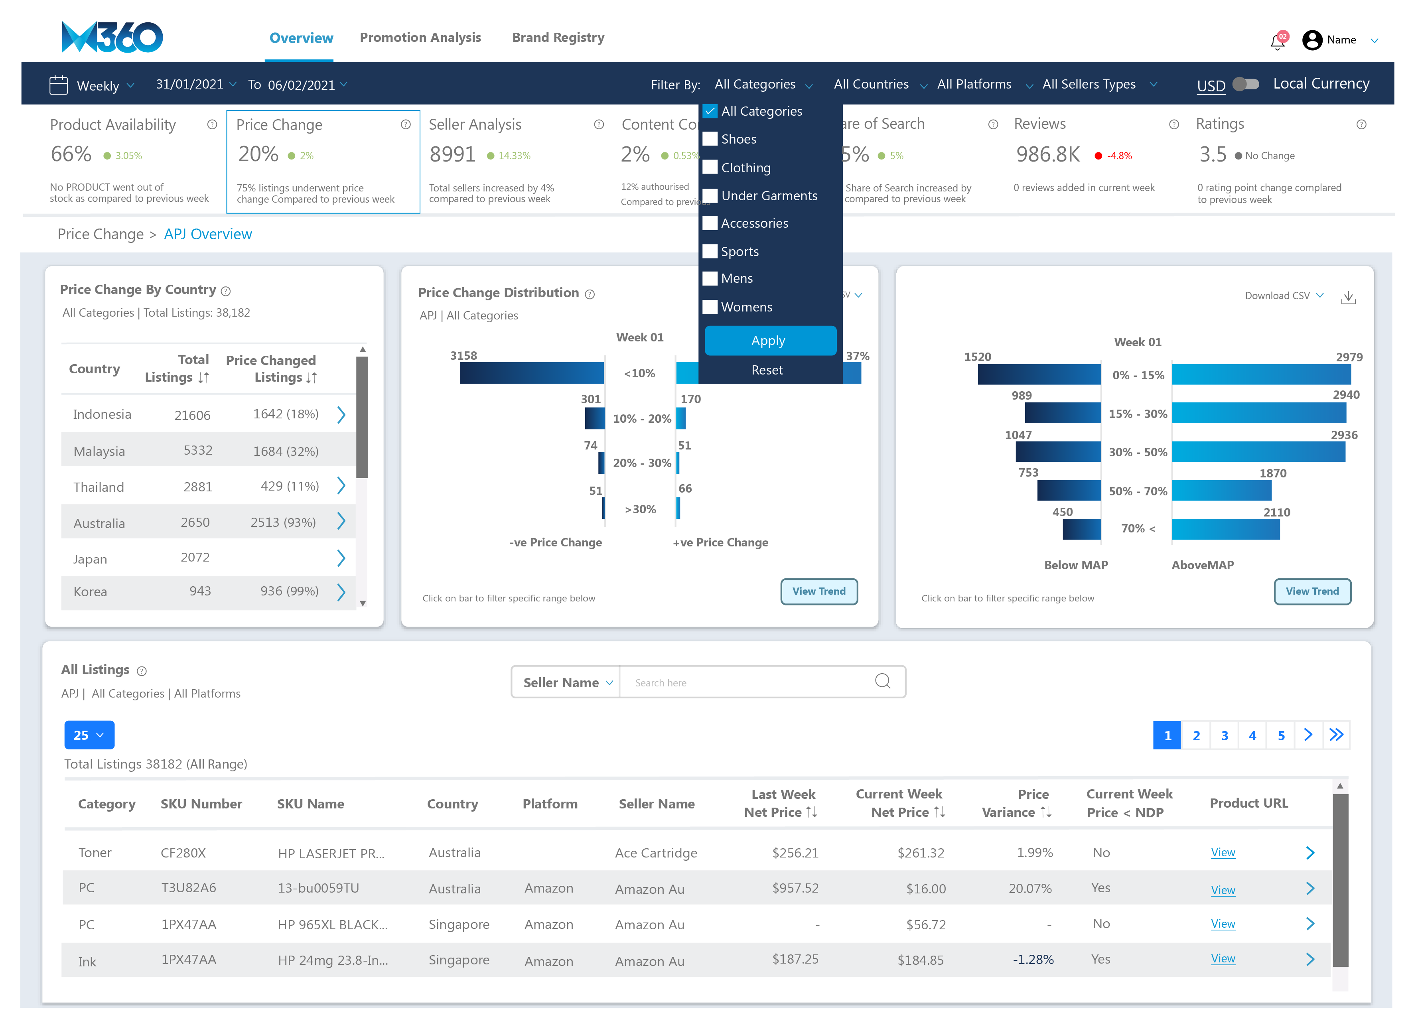Image resolution: width=1412 pixels, height=1027 pixels.
Task: Click the search magnifier icon in the listings search
Action: click(882, 682)
